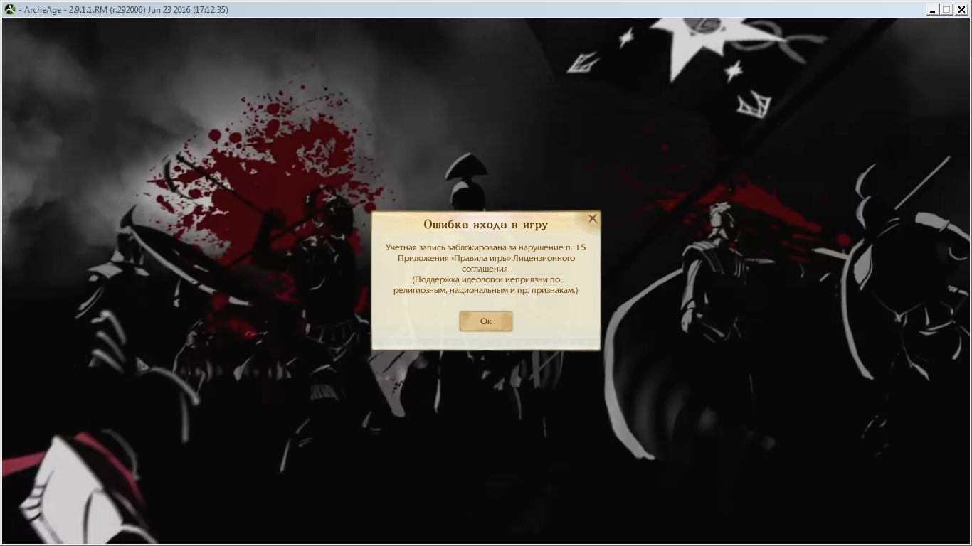Image resolution: width=972 pixels, height=546 pixels.
Task: Click the line mentioning Лицензионного
Action: click(486, 258)
